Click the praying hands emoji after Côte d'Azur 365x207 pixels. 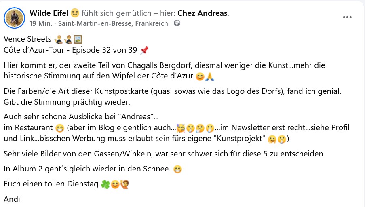point(210,76)
